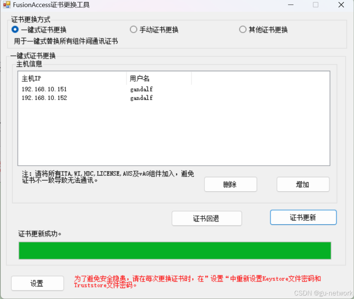This screenshot has width=354, height=299.
Task: Click the 增加 button to add host
Action: point(303,184)
